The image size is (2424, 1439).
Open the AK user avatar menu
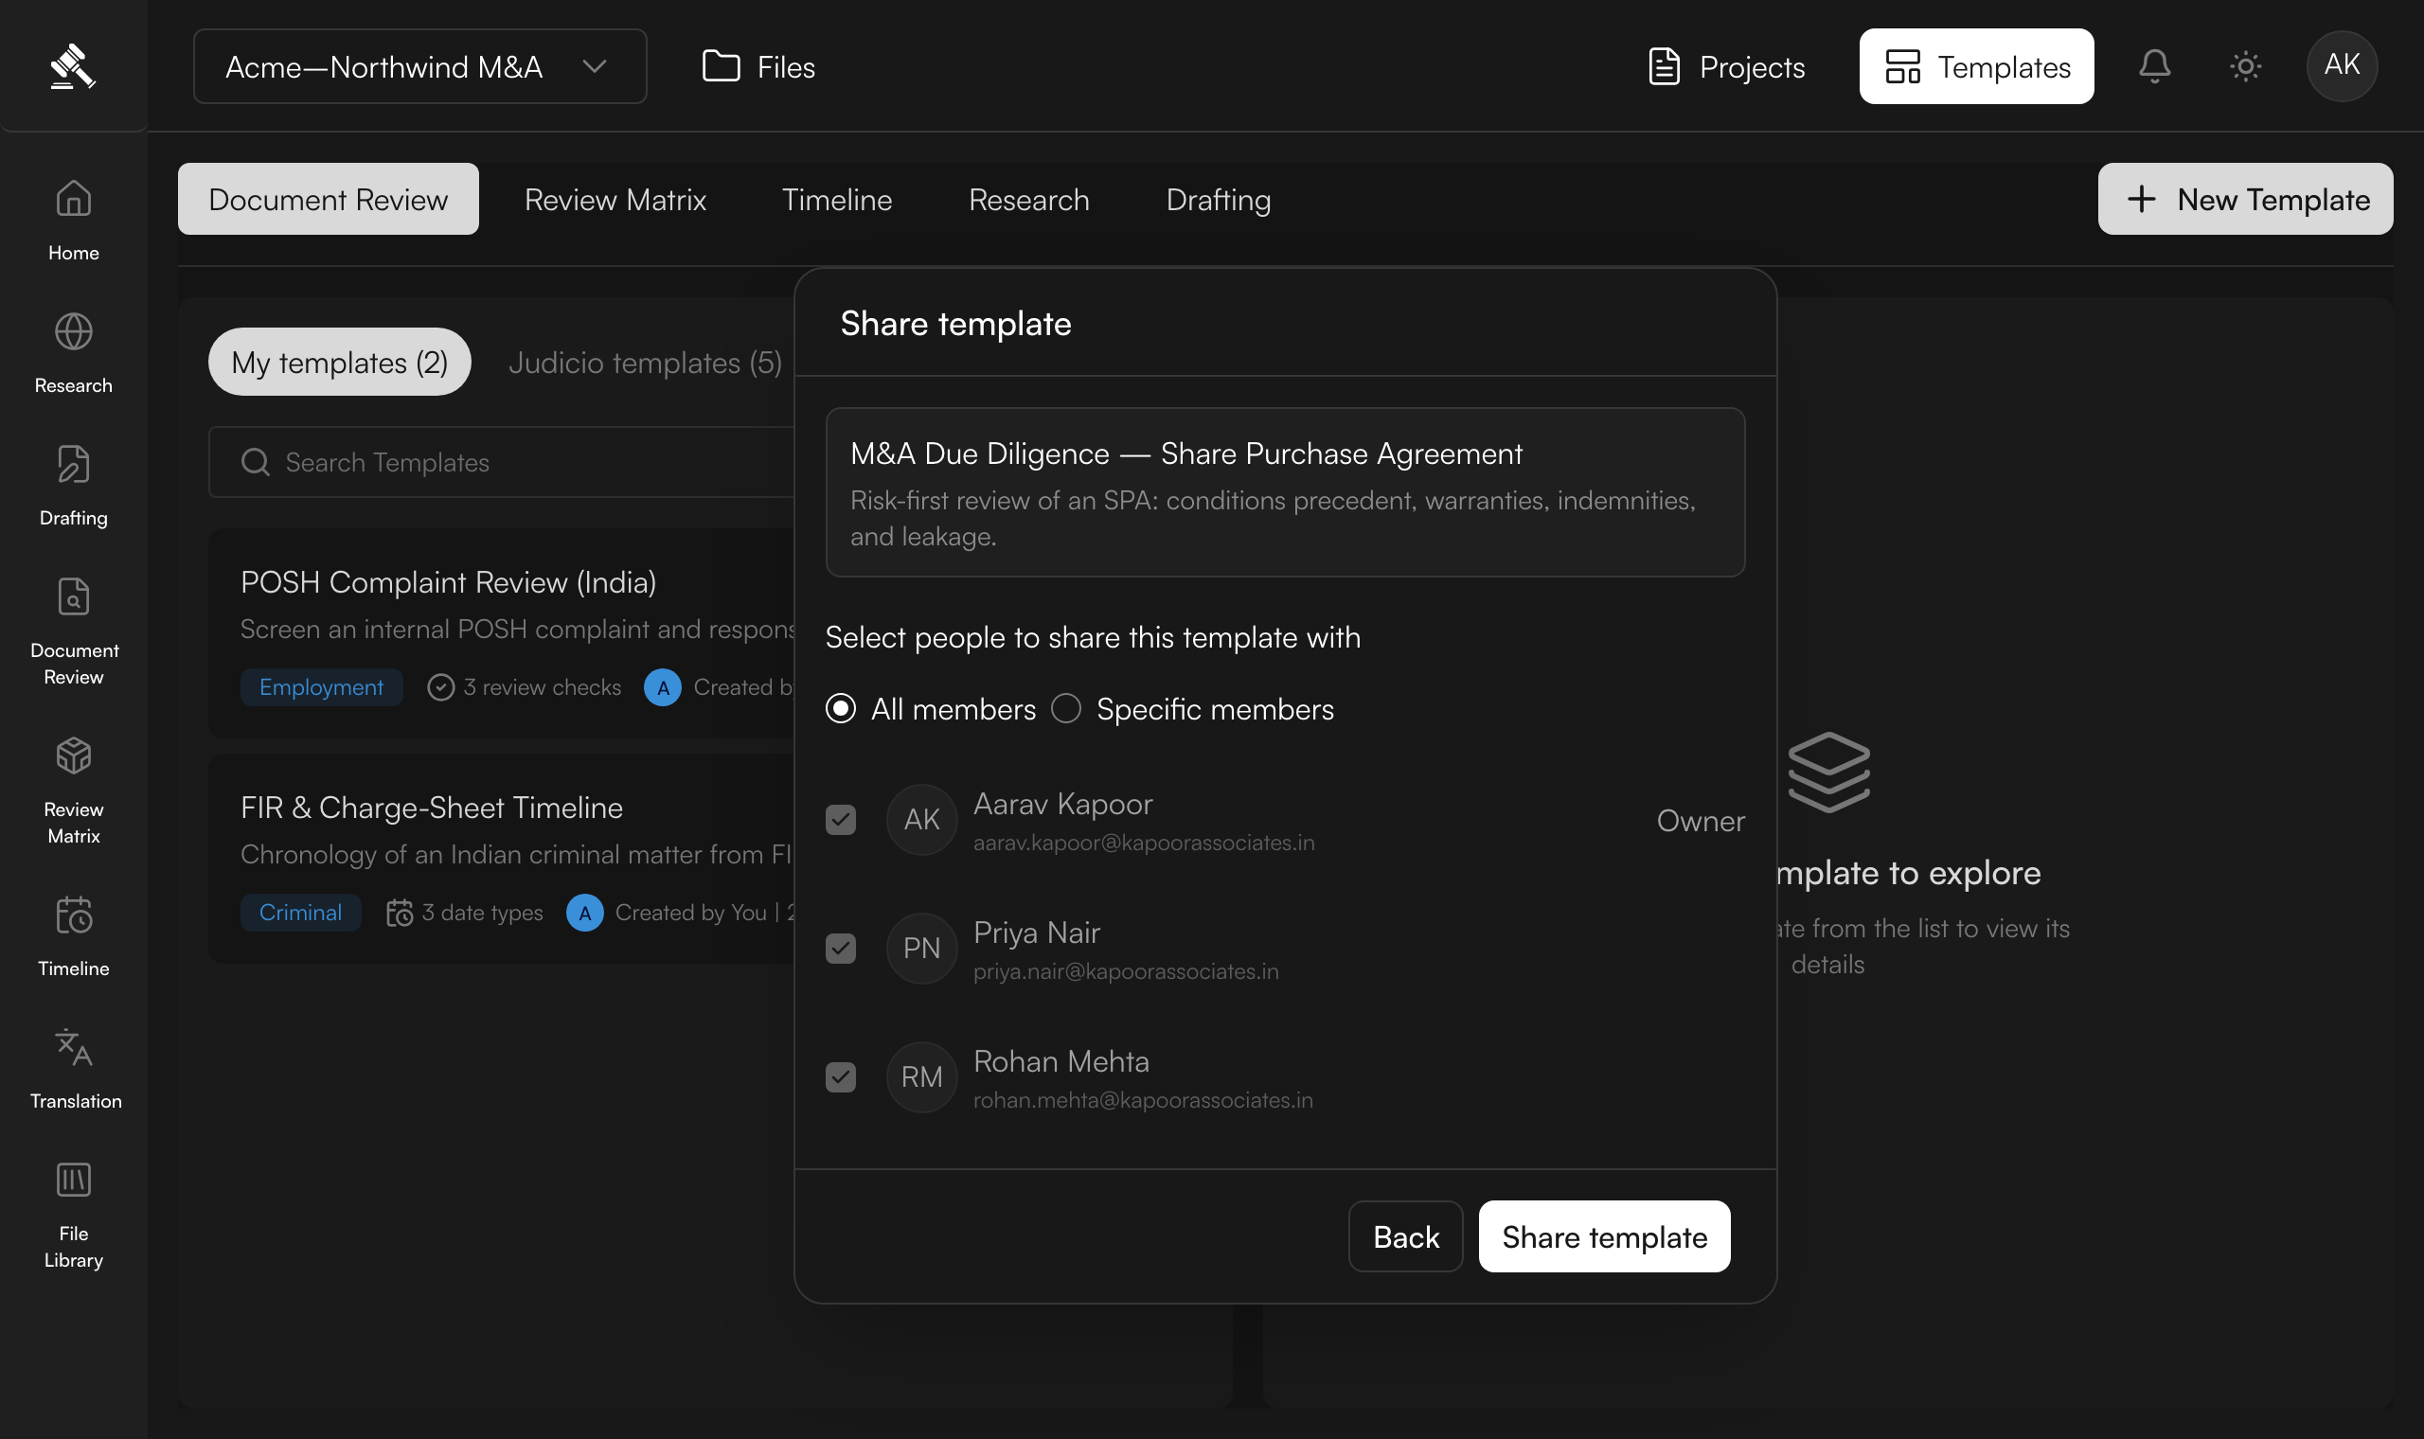click(x=2342, y=66)
